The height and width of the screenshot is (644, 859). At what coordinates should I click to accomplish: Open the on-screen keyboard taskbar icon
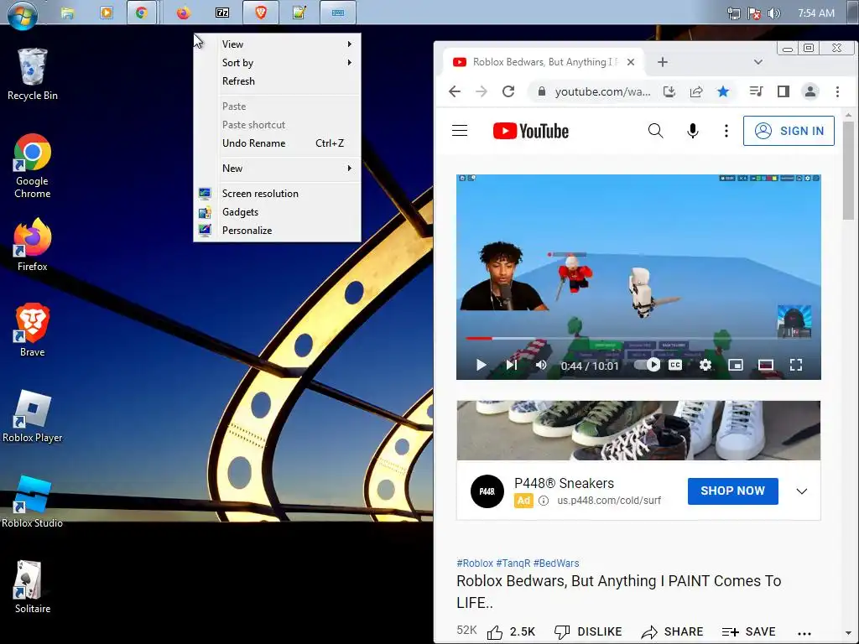coord(338,13)
